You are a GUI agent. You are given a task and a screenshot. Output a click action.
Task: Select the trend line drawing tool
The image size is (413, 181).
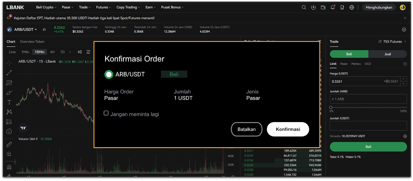coord(9,73)
